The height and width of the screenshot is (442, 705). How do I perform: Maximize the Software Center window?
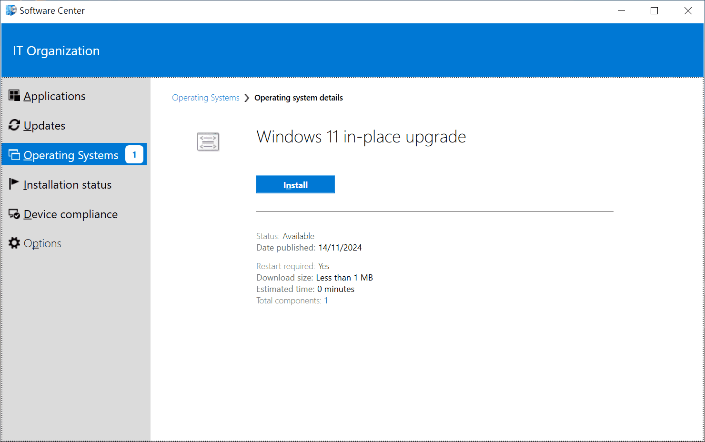(654, 11)
